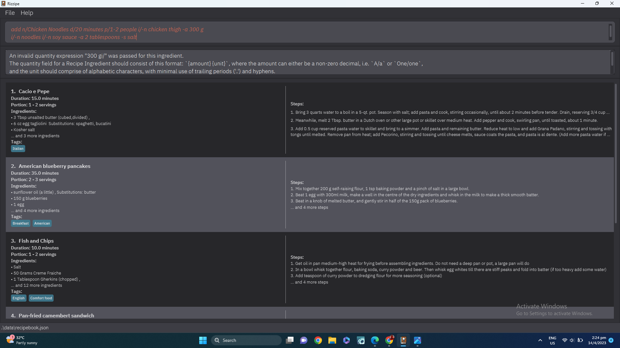Viewport: 620px width, 348px height.
Task: Select the Cacio e Pepe recipe title
Action: click(x=34, y=92)
